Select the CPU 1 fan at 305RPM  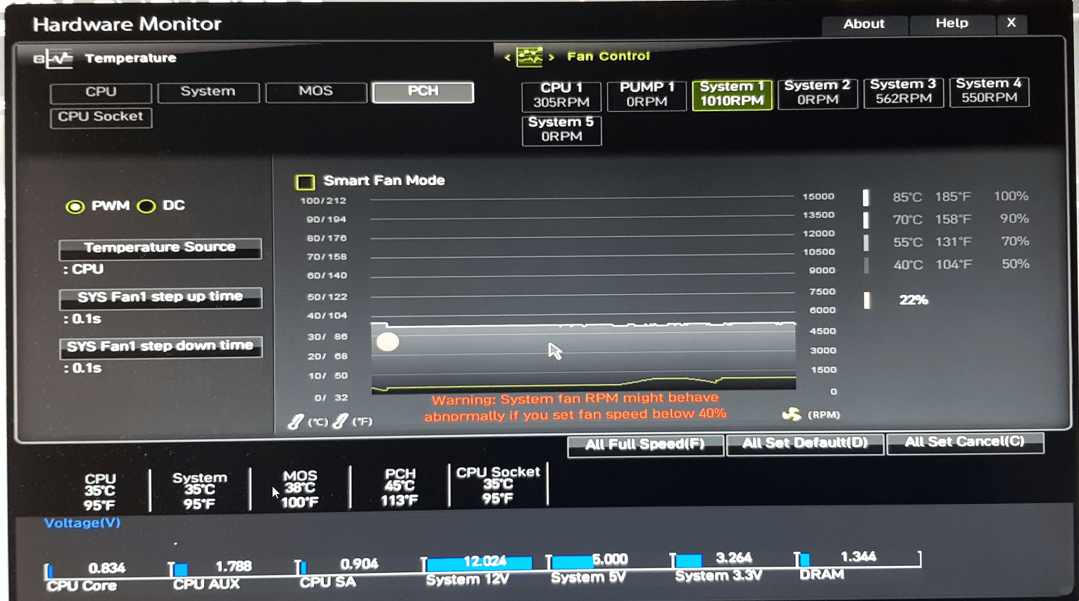pyautogui.click(x=561, y=96)
